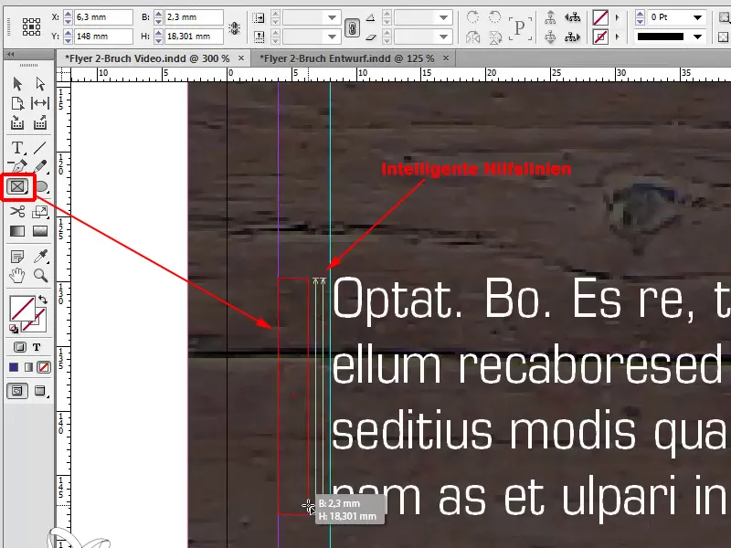This screenshot has height=548, width=731.
Task: Select the Type tool
Action: (x=17, y=148)
